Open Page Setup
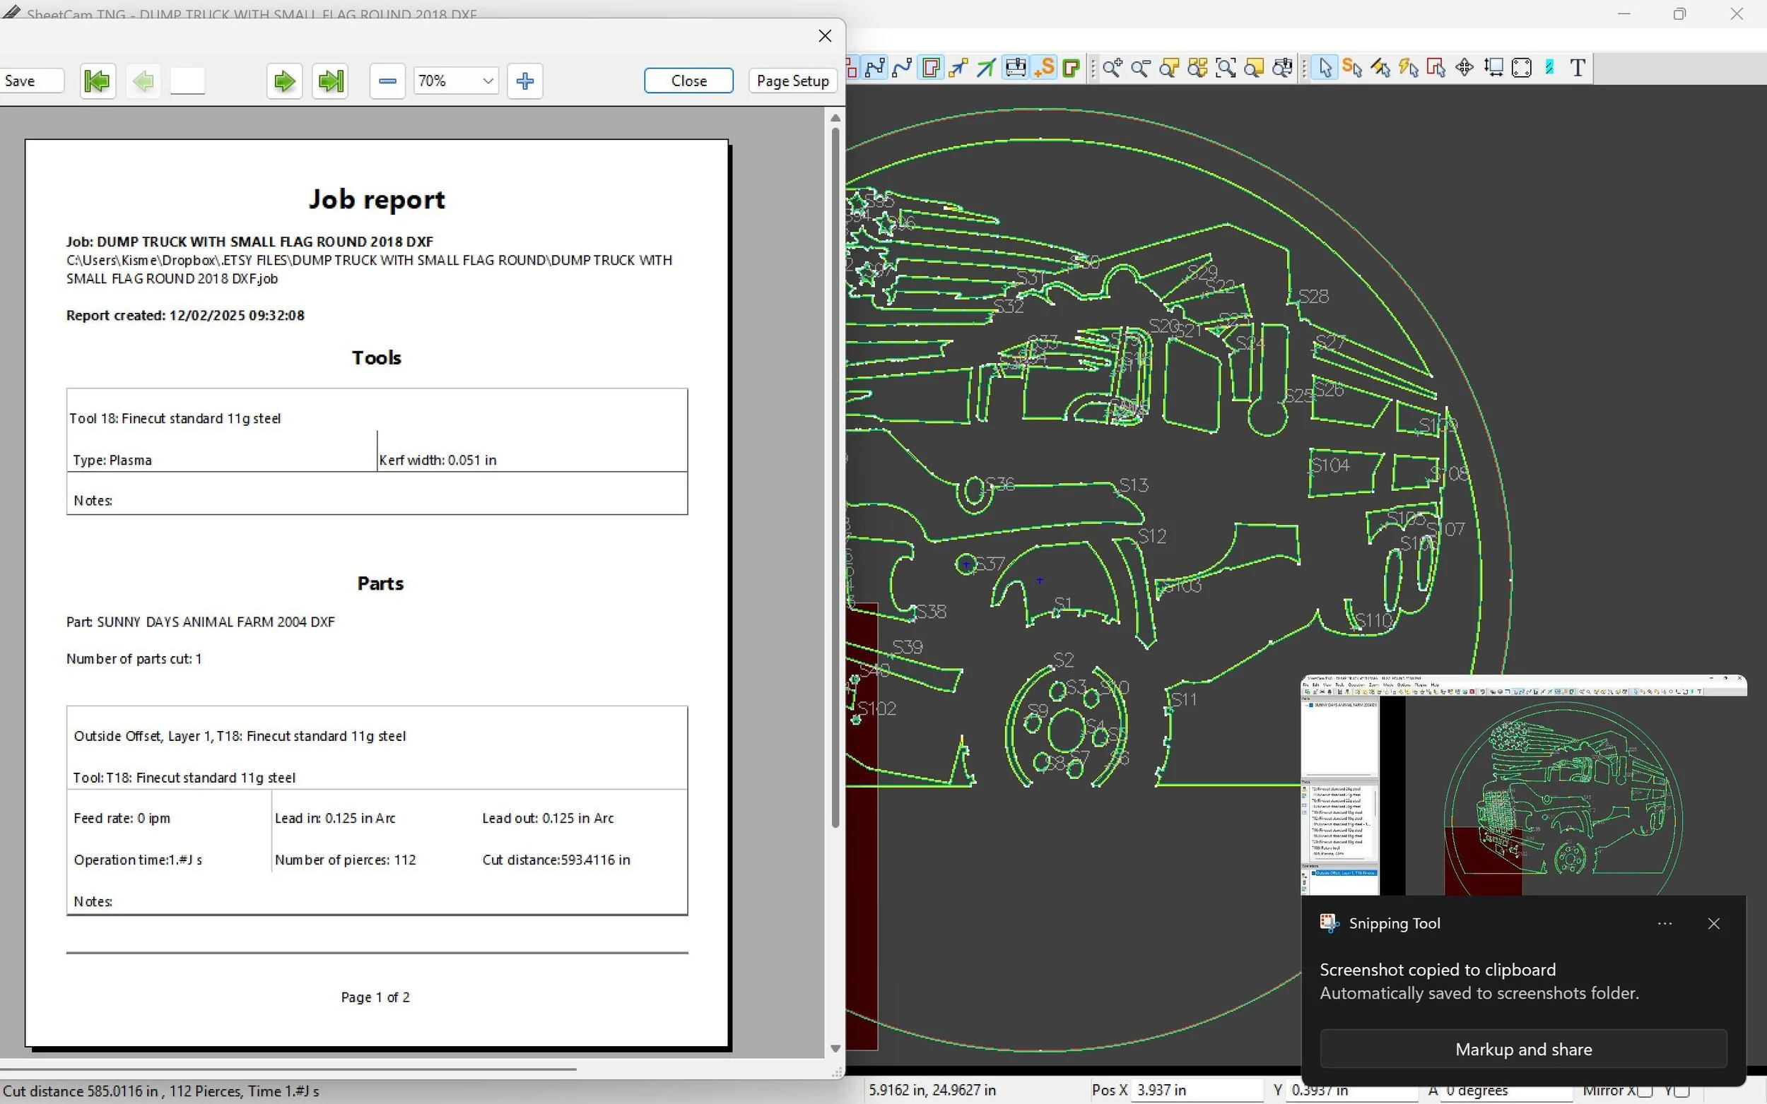 point(792,81)
